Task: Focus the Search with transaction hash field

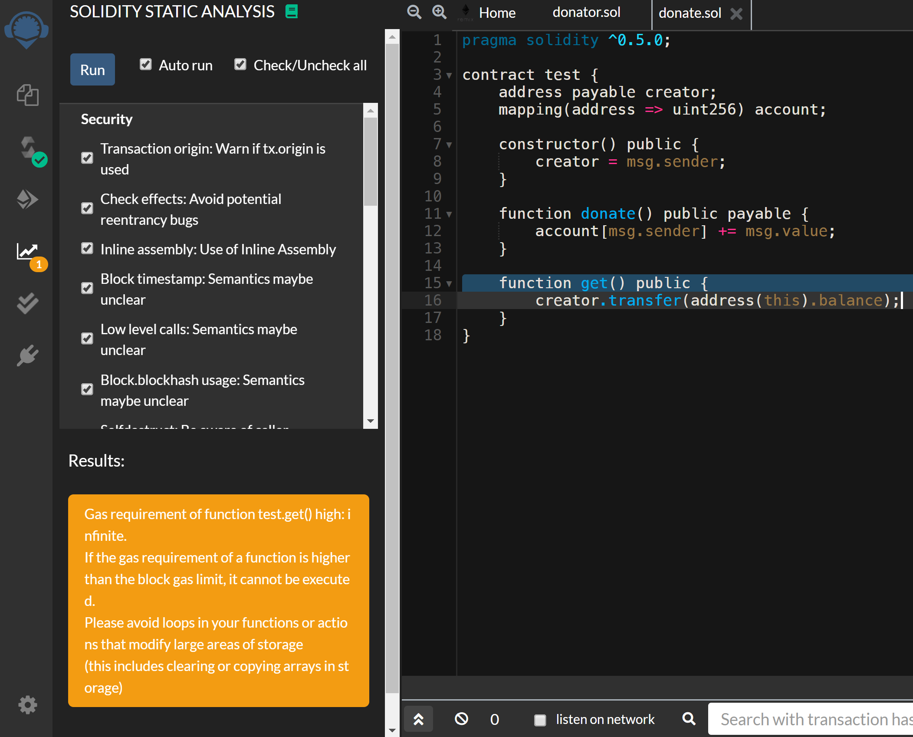Action: [x=811, y=719]
